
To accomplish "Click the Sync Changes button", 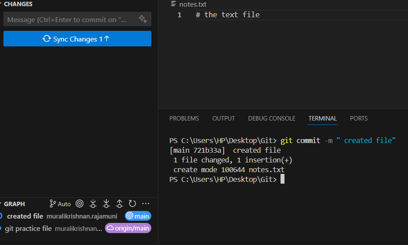I will [77, 39].
